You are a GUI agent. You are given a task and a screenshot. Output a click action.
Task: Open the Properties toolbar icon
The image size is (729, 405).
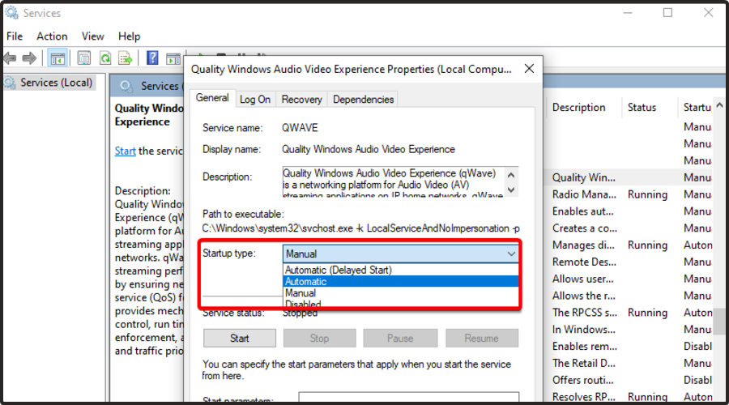[84, 58]
